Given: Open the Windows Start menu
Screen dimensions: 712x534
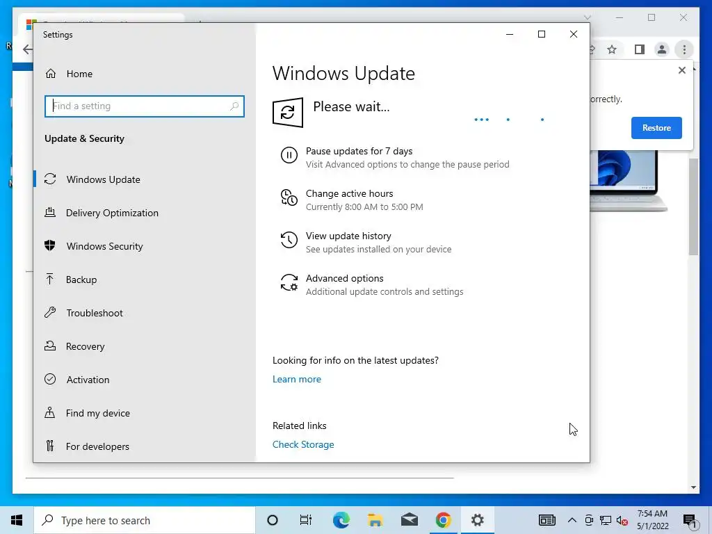Looking at the screenshot, I should pos(17,520).
